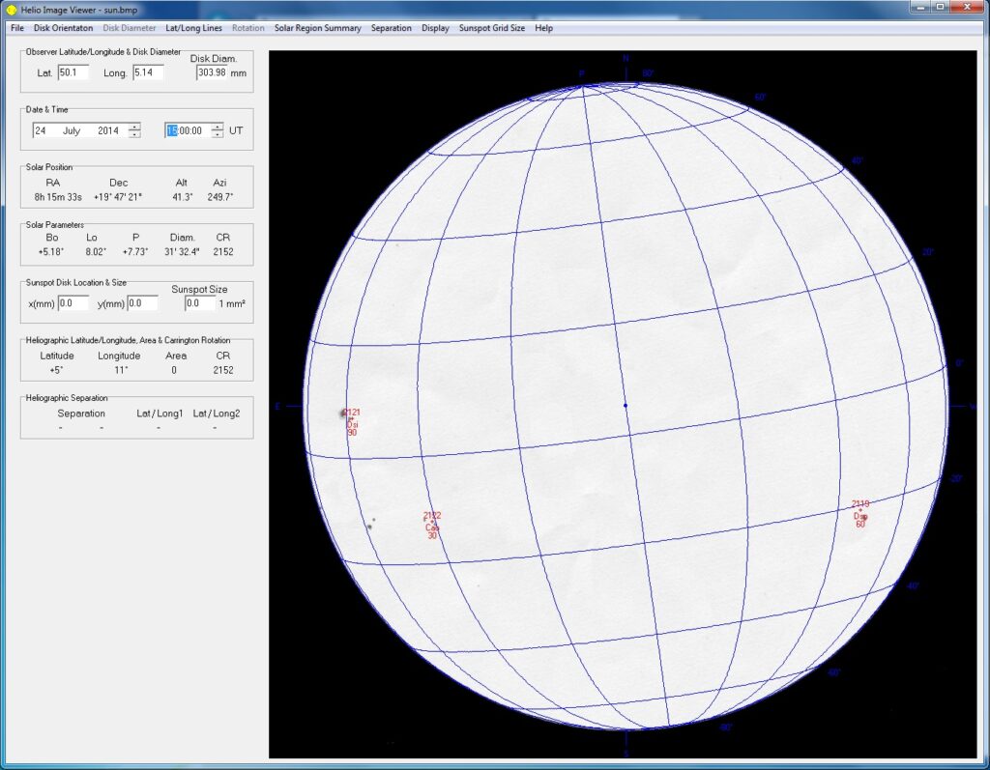Open the Lat/Long Lines menu
The height and width of the screenshot is (770, 990).
pyautogui.click(x=193, y=28)
